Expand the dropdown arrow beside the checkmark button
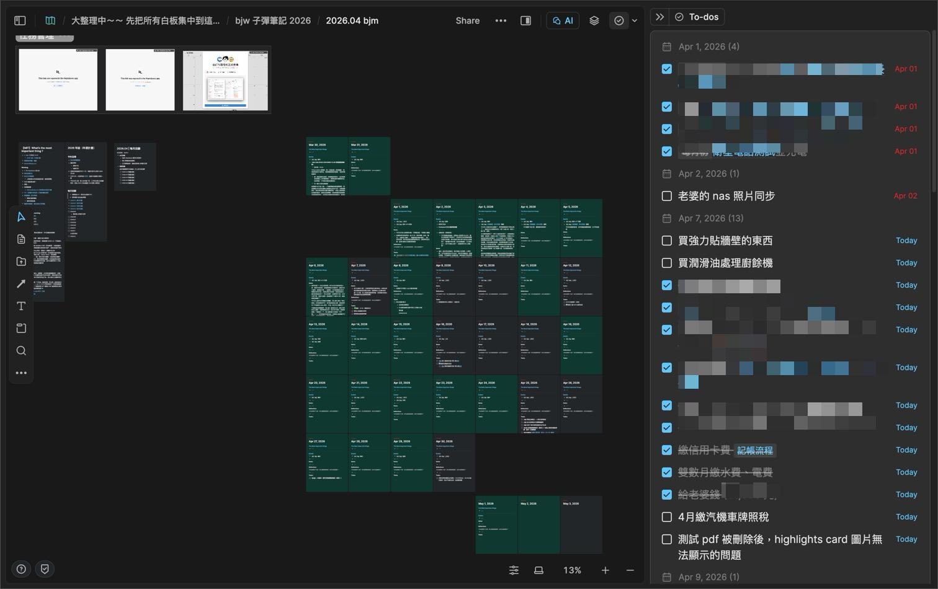The width and height of the screenshot is (938, 589). pyautogui.click(x=634, y=20)
